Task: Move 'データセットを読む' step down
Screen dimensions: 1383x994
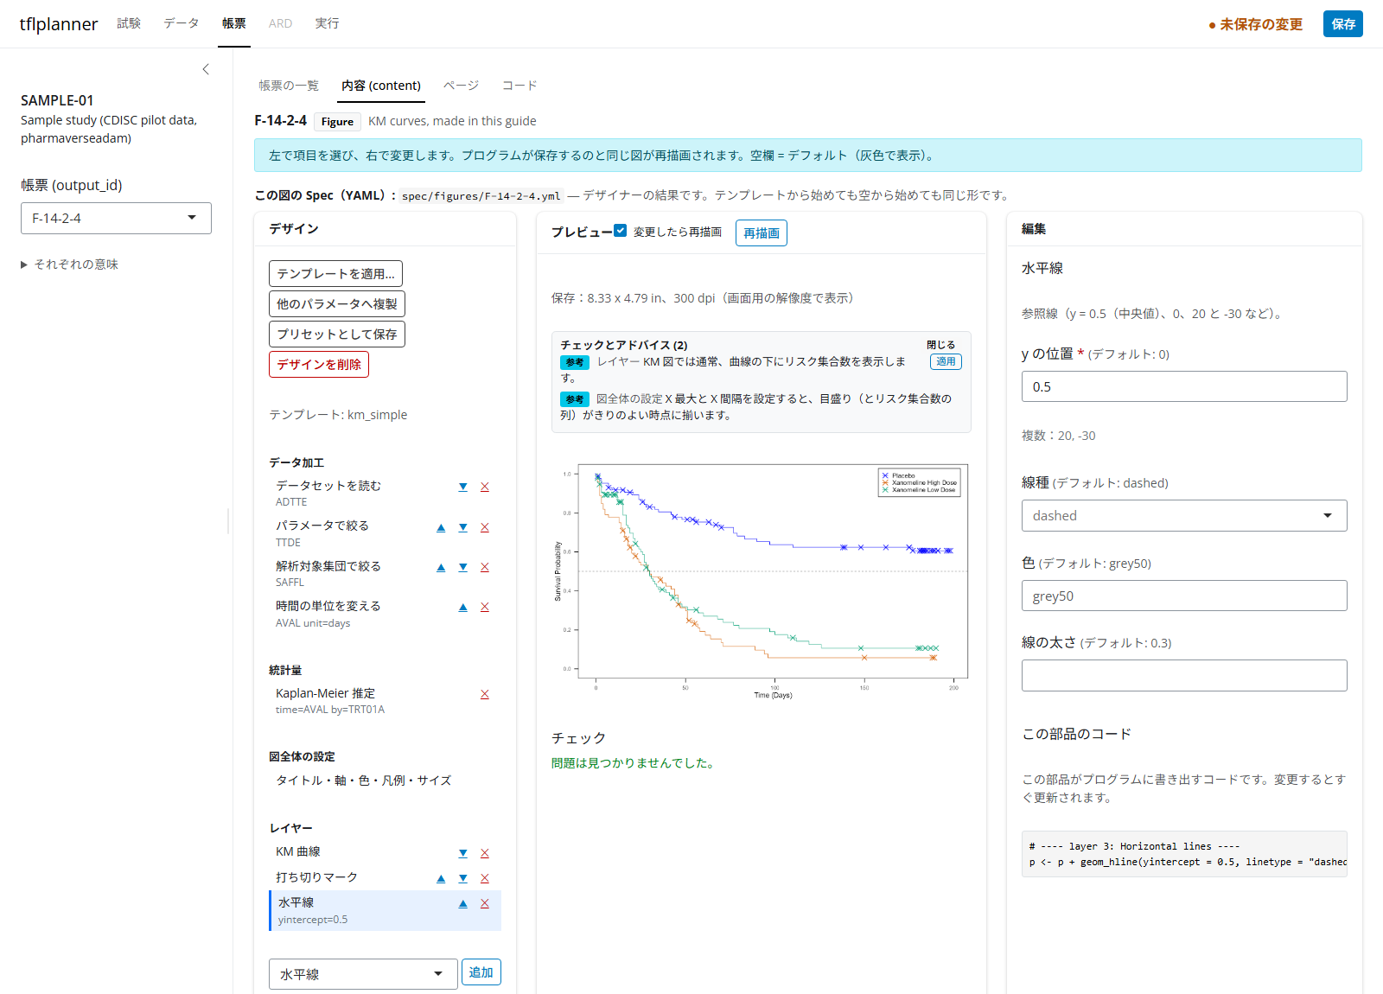Action: coord(463,487)
